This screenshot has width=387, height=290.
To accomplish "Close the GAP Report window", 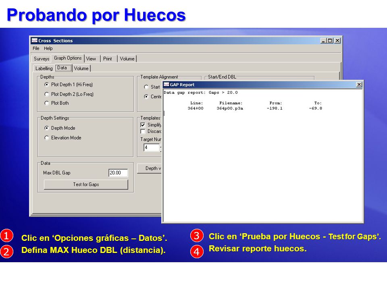I will [x=359, y=85].
